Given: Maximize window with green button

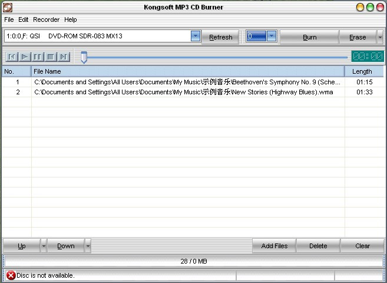Looking at the screenshot, I should tap(370, 8).
